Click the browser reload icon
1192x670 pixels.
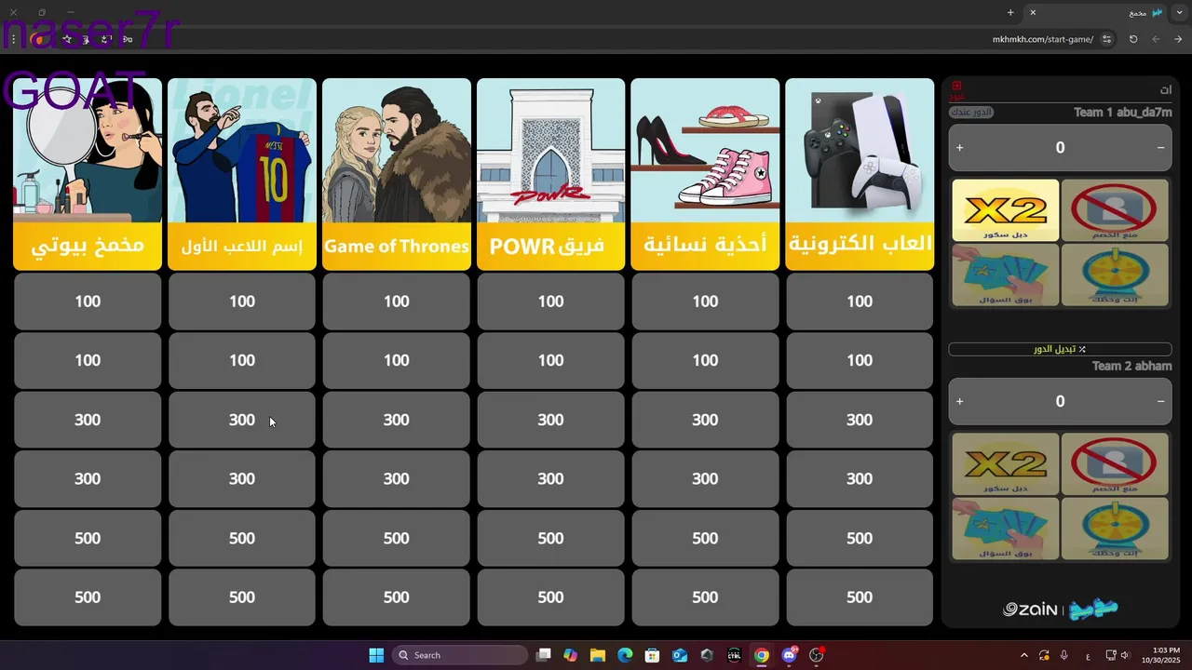click(1133, 39)
